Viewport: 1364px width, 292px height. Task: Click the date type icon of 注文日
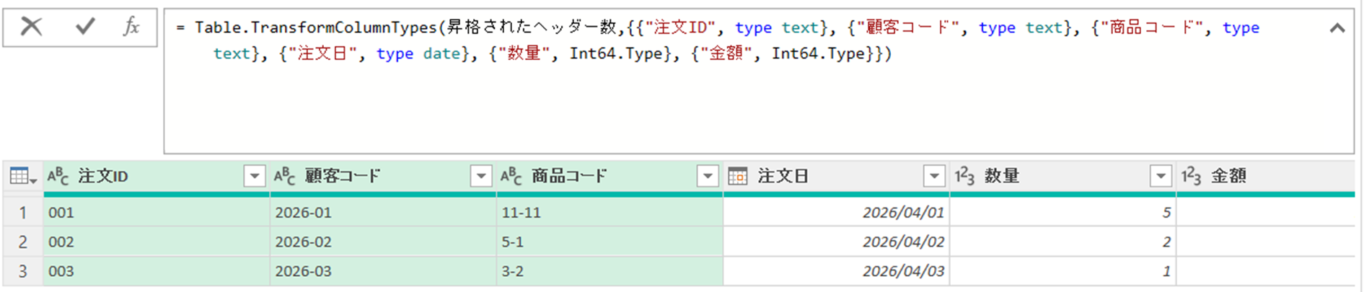tap(737, 176)
